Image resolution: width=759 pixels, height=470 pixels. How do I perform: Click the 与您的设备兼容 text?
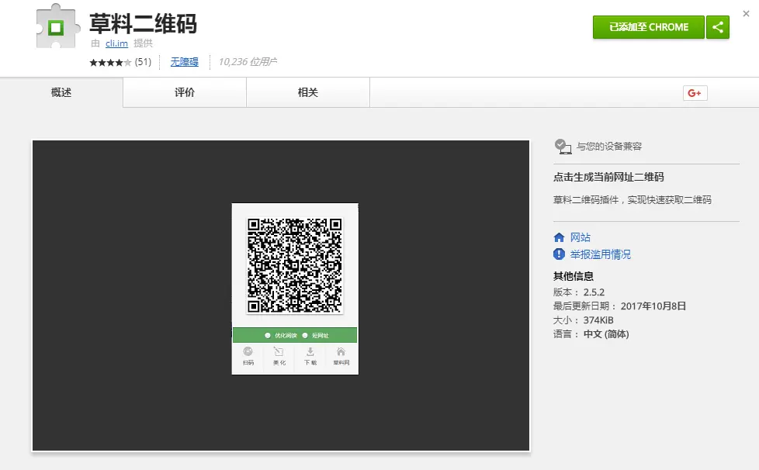click(x=609, y=146)
